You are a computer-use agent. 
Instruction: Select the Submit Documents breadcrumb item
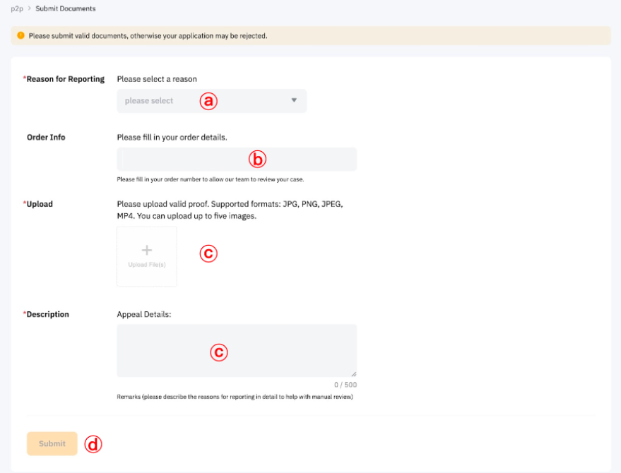65,8
